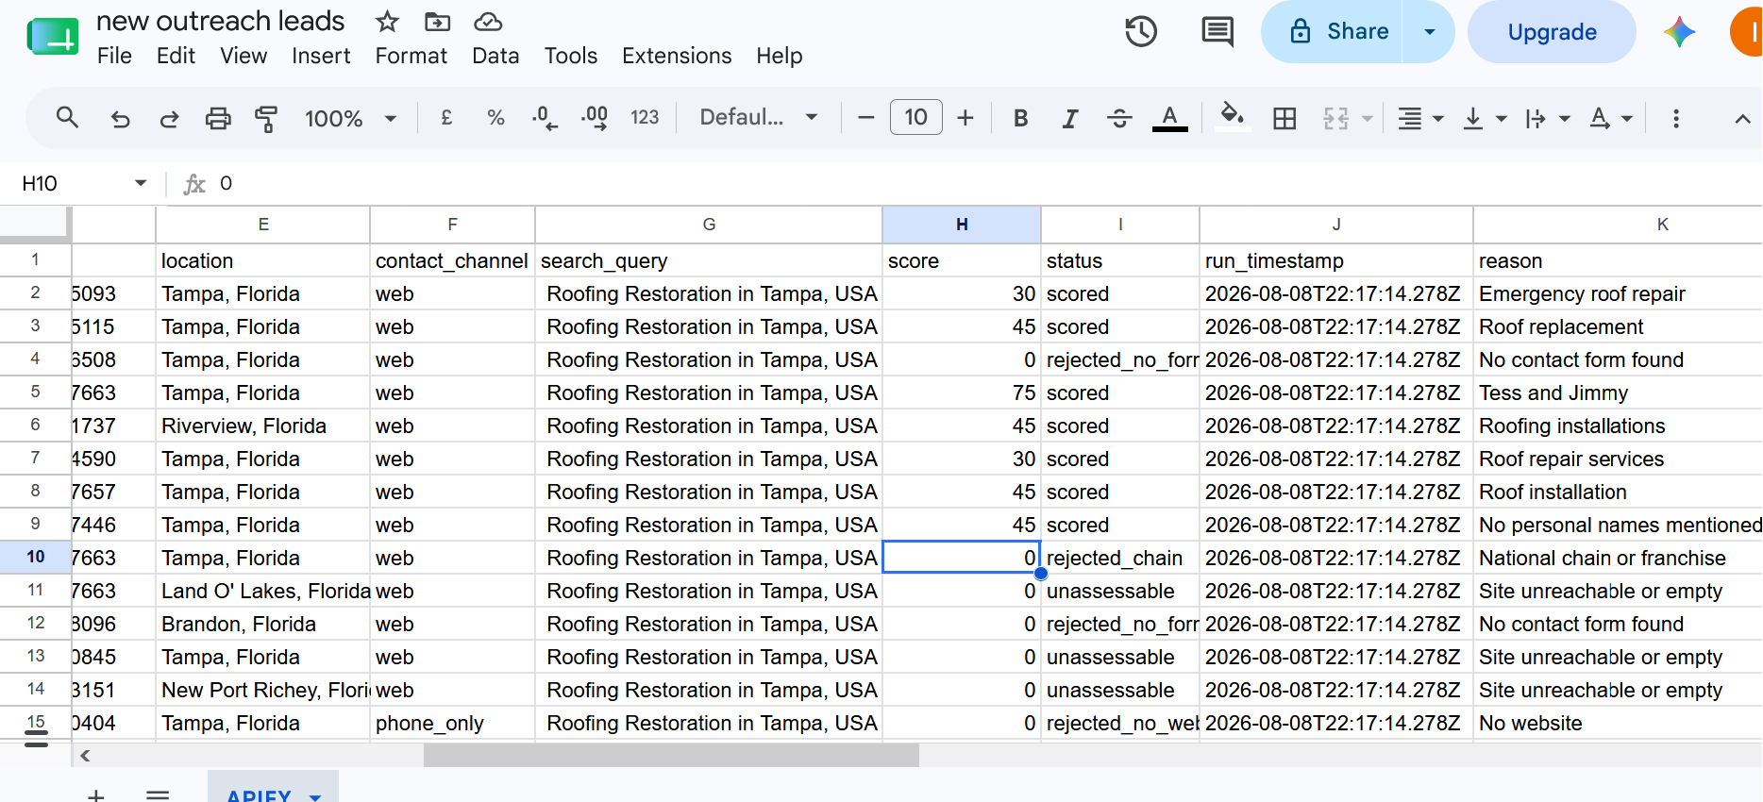The width and height of the screenshot is (1763, 802).
Task: Open the borders menu
Action: coord(1284,118)
